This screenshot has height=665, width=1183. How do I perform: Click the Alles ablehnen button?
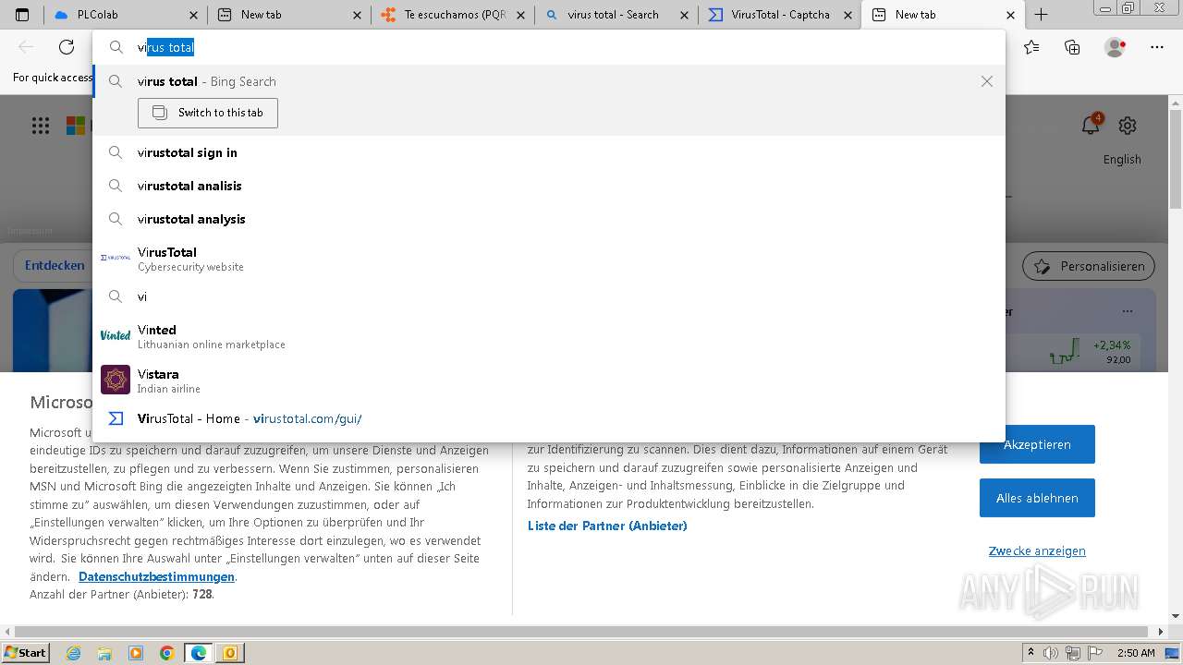1037,498
